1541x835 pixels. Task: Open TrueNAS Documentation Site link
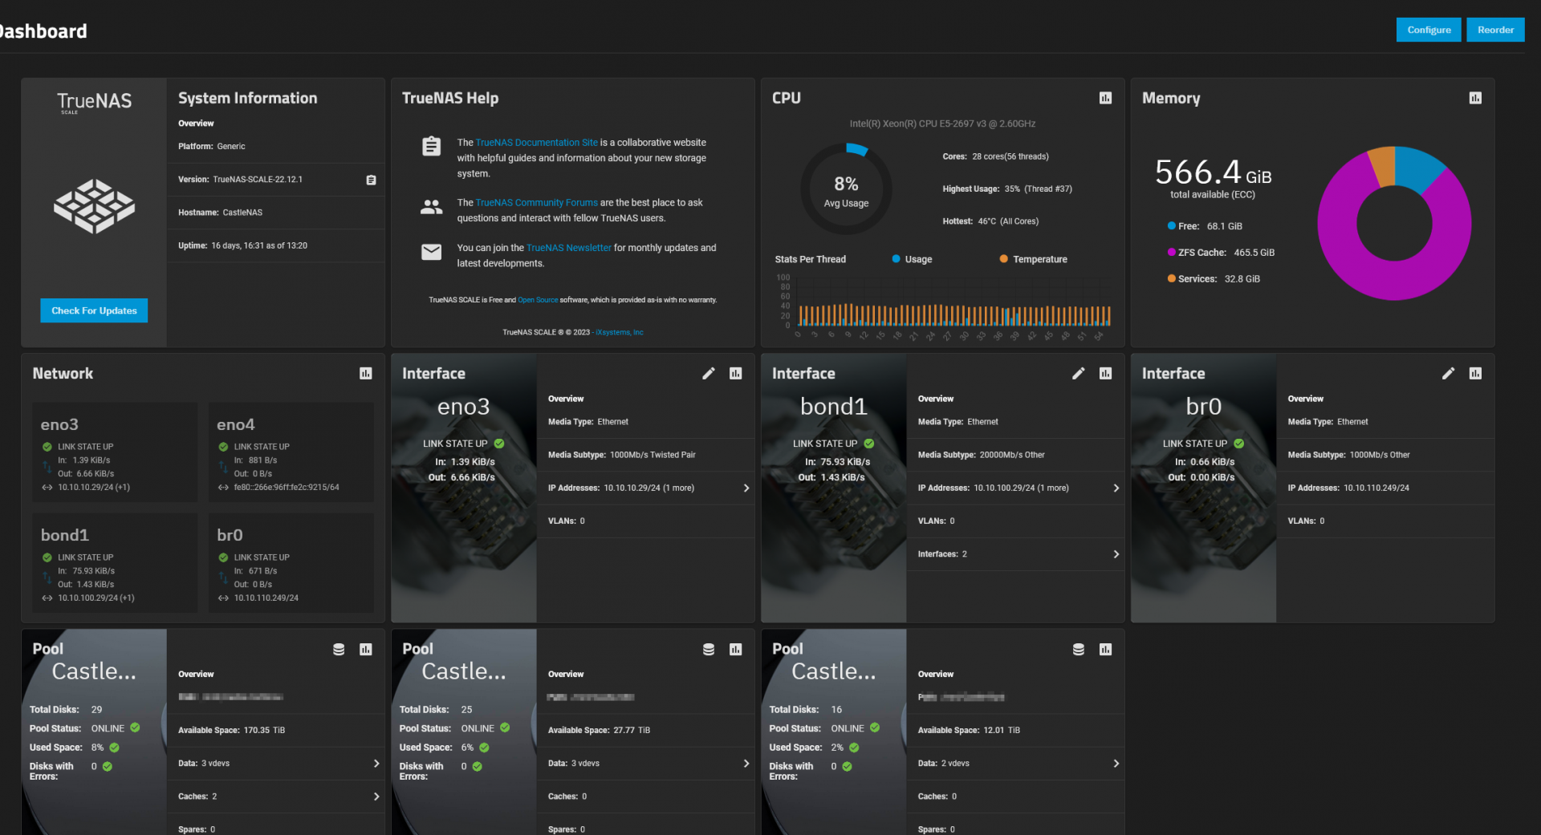coord(536,143)
